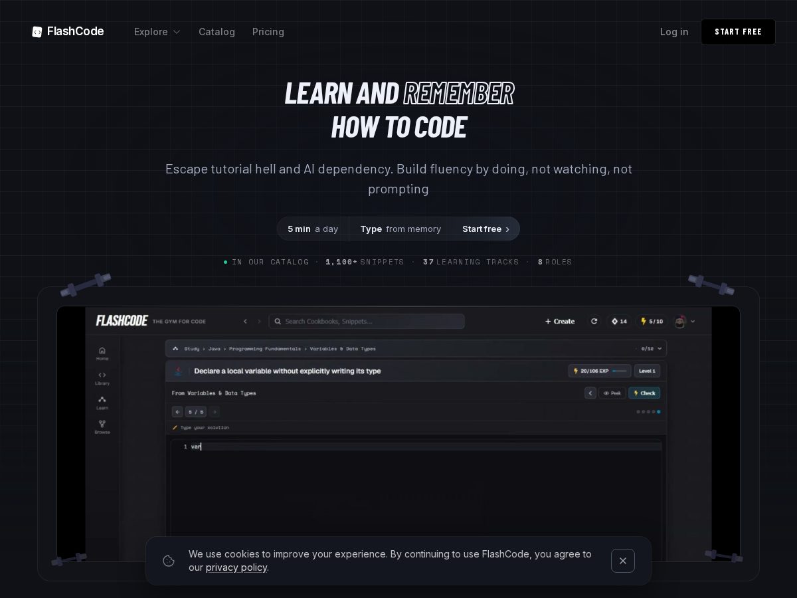The width and height of the screenshot is (797, 598).
Task: Click the refresh icon next to Create
Action: click(x=594, y=321)
